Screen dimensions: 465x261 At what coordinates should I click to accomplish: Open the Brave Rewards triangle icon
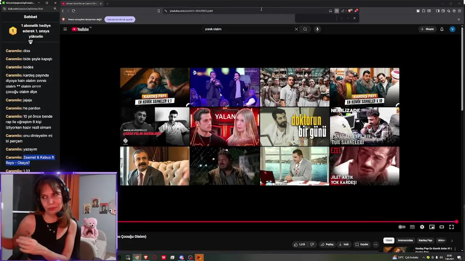click(x=356, y=11)
